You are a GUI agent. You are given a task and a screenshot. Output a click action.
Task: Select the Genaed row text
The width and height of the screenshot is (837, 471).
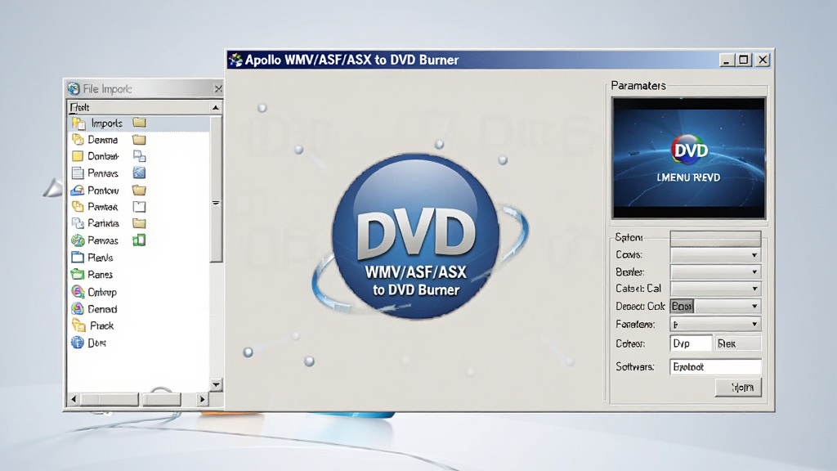pos(102,308)
